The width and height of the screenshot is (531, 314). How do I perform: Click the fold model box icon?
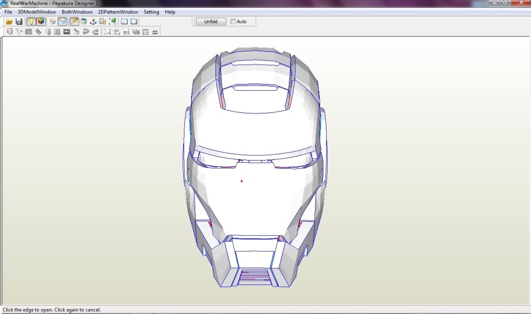52,22
